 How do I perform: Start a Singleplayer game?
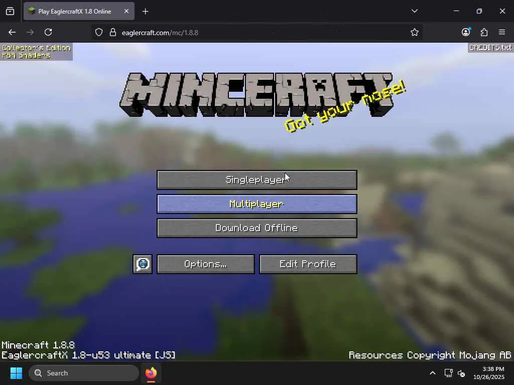click(256, 180)
